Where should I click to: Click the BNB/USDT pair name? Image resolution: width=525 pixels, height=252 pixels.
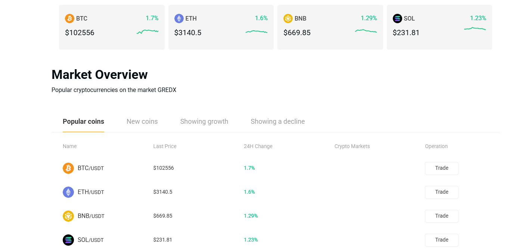pyautogui.click(x=91, y=216)
